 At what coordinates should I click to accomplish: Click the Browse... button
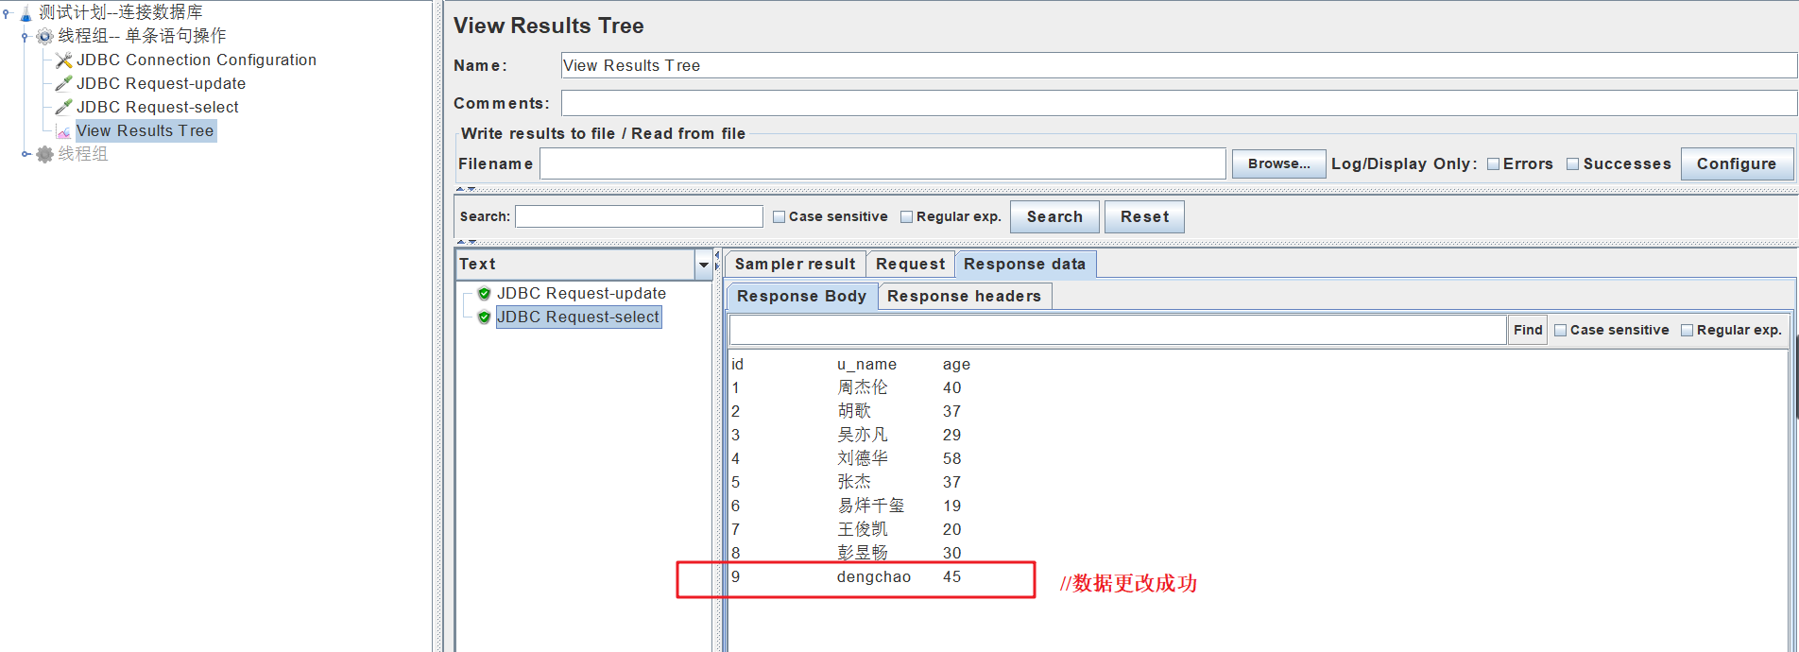pyautogui.click(x=1278, y=164)
